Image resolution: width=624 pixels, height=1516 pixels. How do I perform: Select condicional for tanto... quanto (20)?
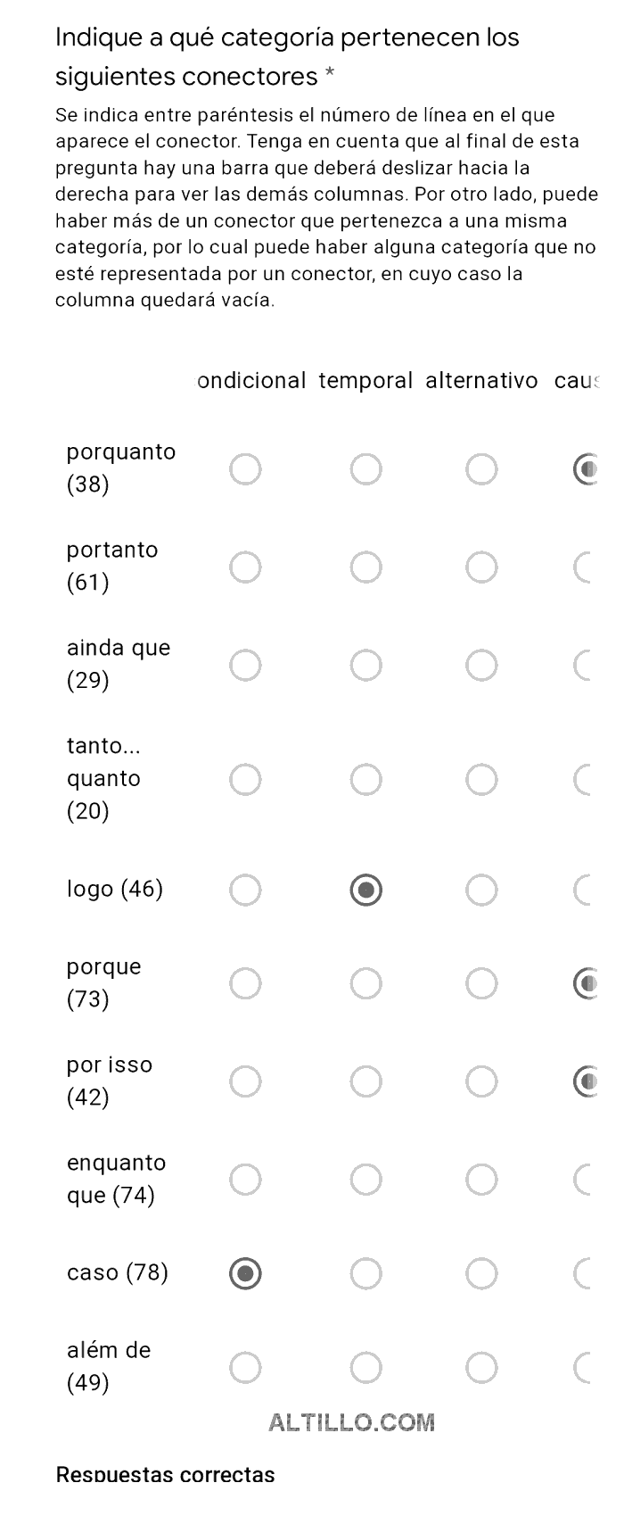pyautogui.click(x=245, y=779)
